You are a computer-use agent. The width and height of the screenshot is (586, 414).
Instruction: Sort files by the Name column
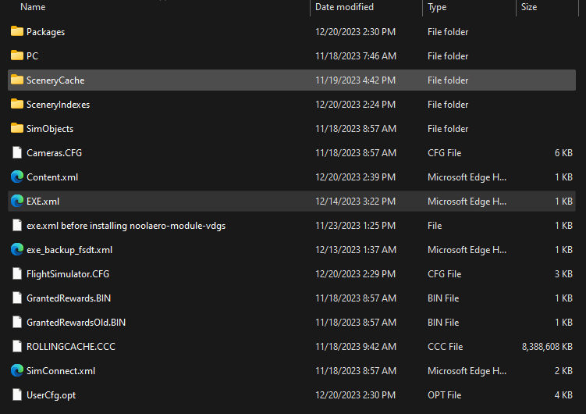pyautogui.click(x=33, y=7)
